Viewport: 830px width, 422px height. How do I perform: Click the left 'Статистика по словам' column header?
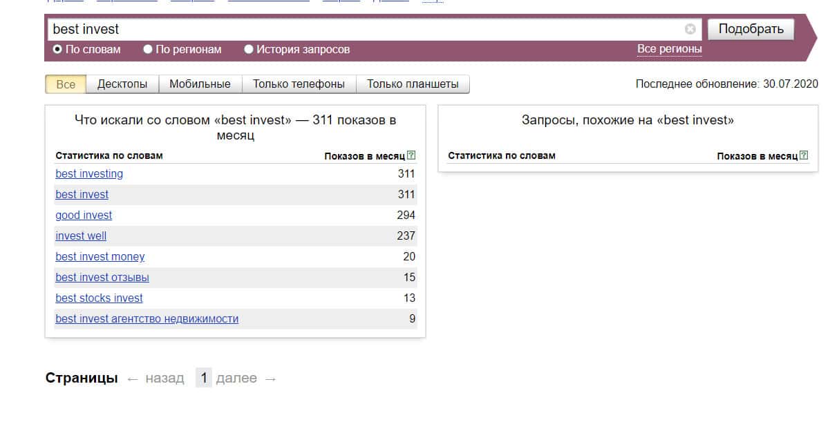click(x=109, y=155)
